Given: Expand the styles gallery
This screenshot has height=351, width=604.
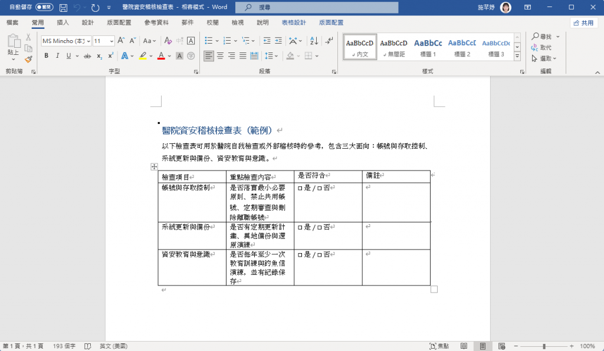Looking at the screenshot, I should click(517, 56).
